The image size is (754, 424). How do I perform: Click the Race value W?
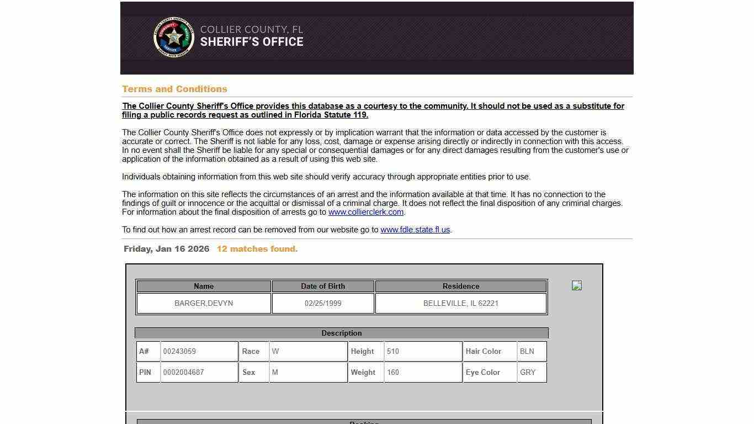click(275, 351)
